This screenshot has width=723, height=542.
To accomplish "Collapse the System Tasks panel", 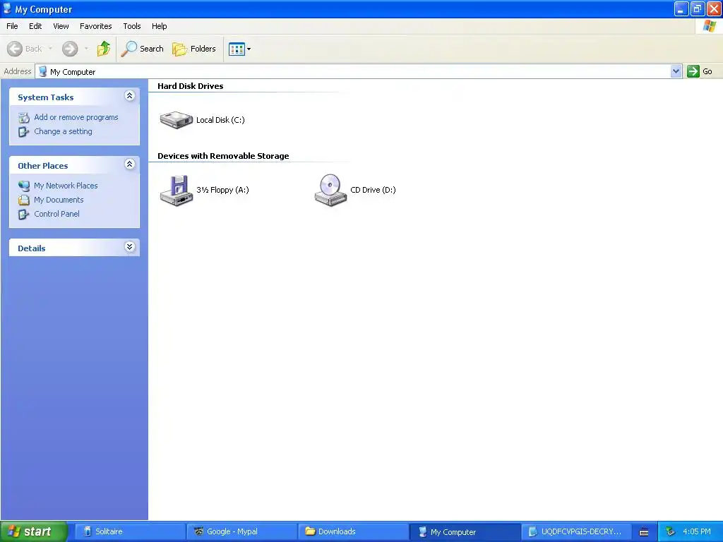I will point(130,96).
